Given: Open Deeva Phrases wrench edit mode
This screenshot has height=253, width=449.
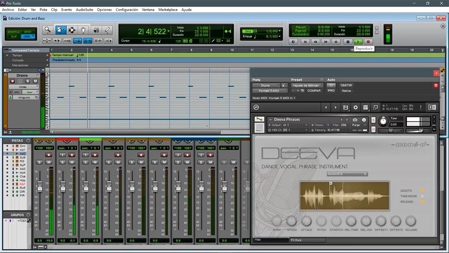Looking at the screenshot, I should (259, 120).
